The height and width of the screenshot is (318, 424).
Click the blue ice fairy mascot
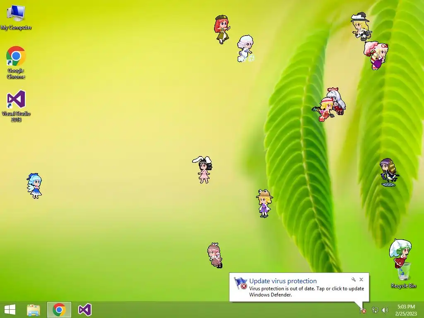[x=34, y=186]
